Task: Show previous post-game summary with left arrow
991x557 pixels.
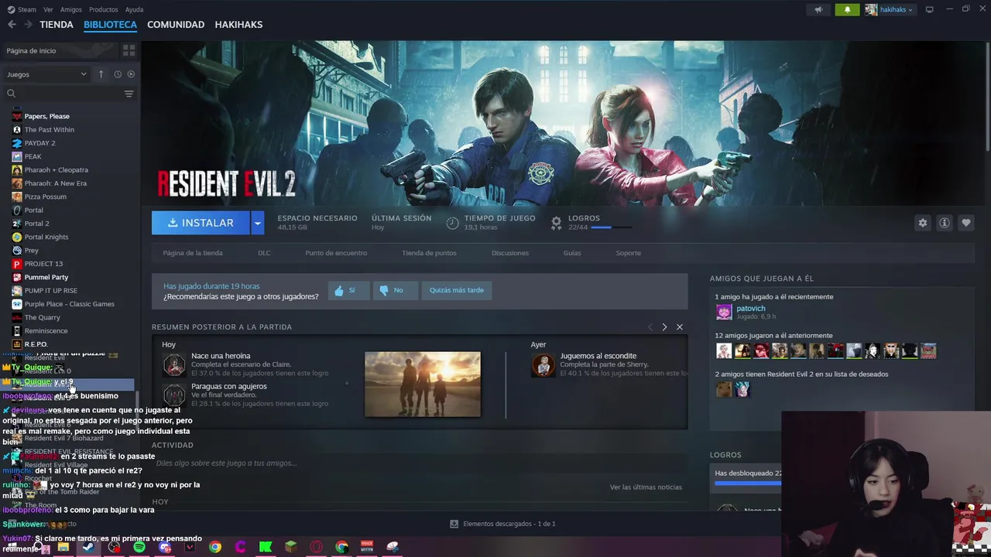Action: 650,327
